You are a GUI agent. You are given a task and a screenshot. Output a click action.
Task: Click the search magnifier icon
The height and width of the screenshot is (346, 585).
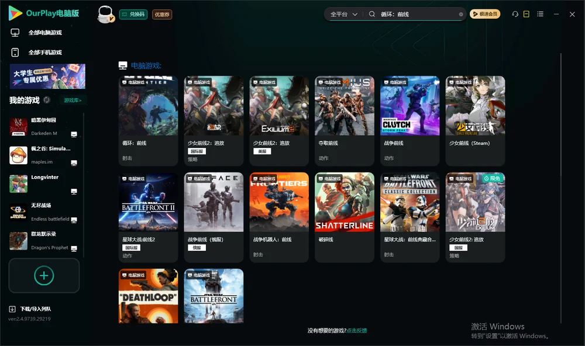[372, 14]
